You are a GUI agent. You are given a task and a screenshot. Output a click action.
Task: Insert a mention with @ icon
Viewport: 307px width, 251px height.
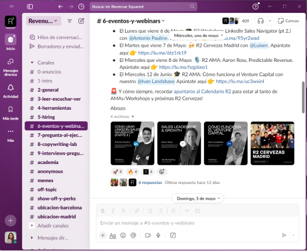tap(133, 235)
